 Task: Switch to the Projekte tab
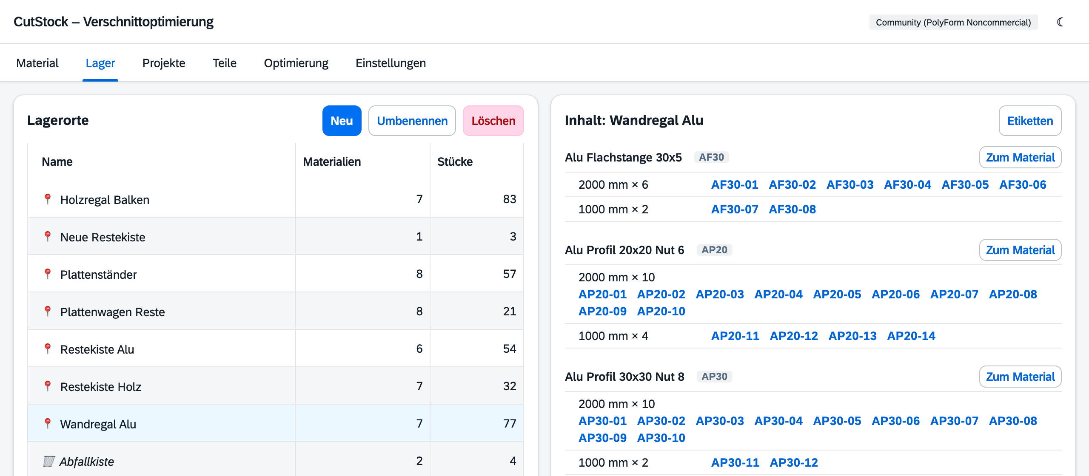tap(164, 63)
